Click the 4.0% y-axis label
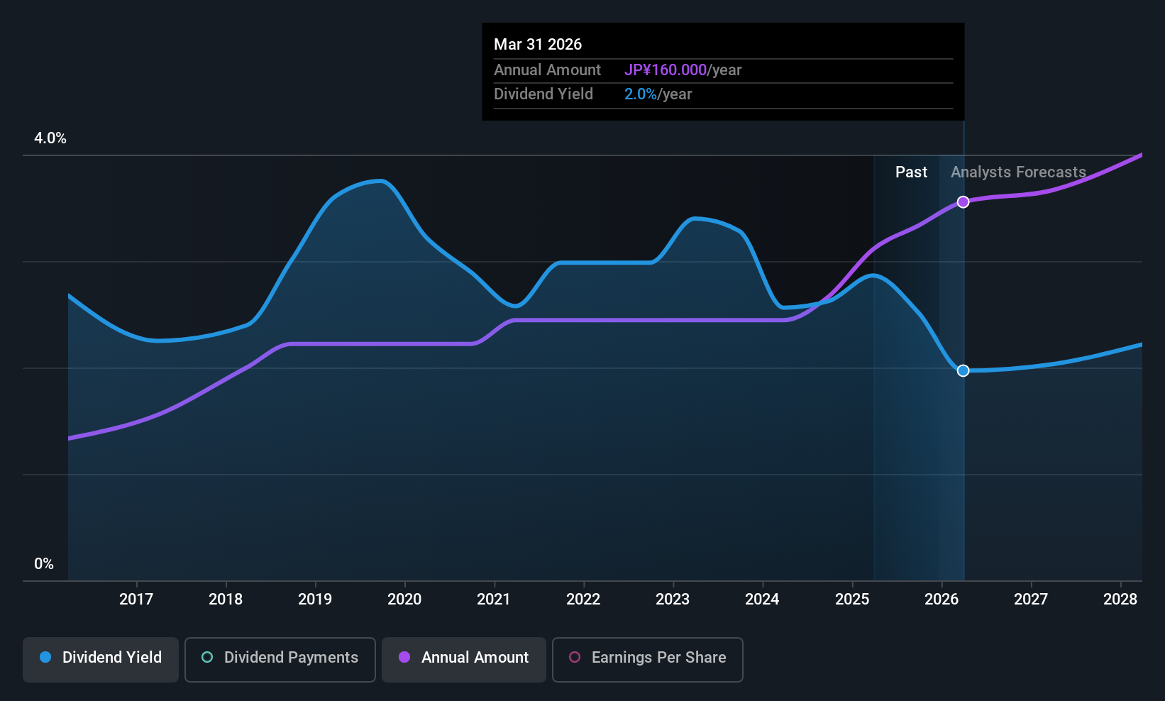The width and height of the screenshot is (1165, 701). pos(50,138)
